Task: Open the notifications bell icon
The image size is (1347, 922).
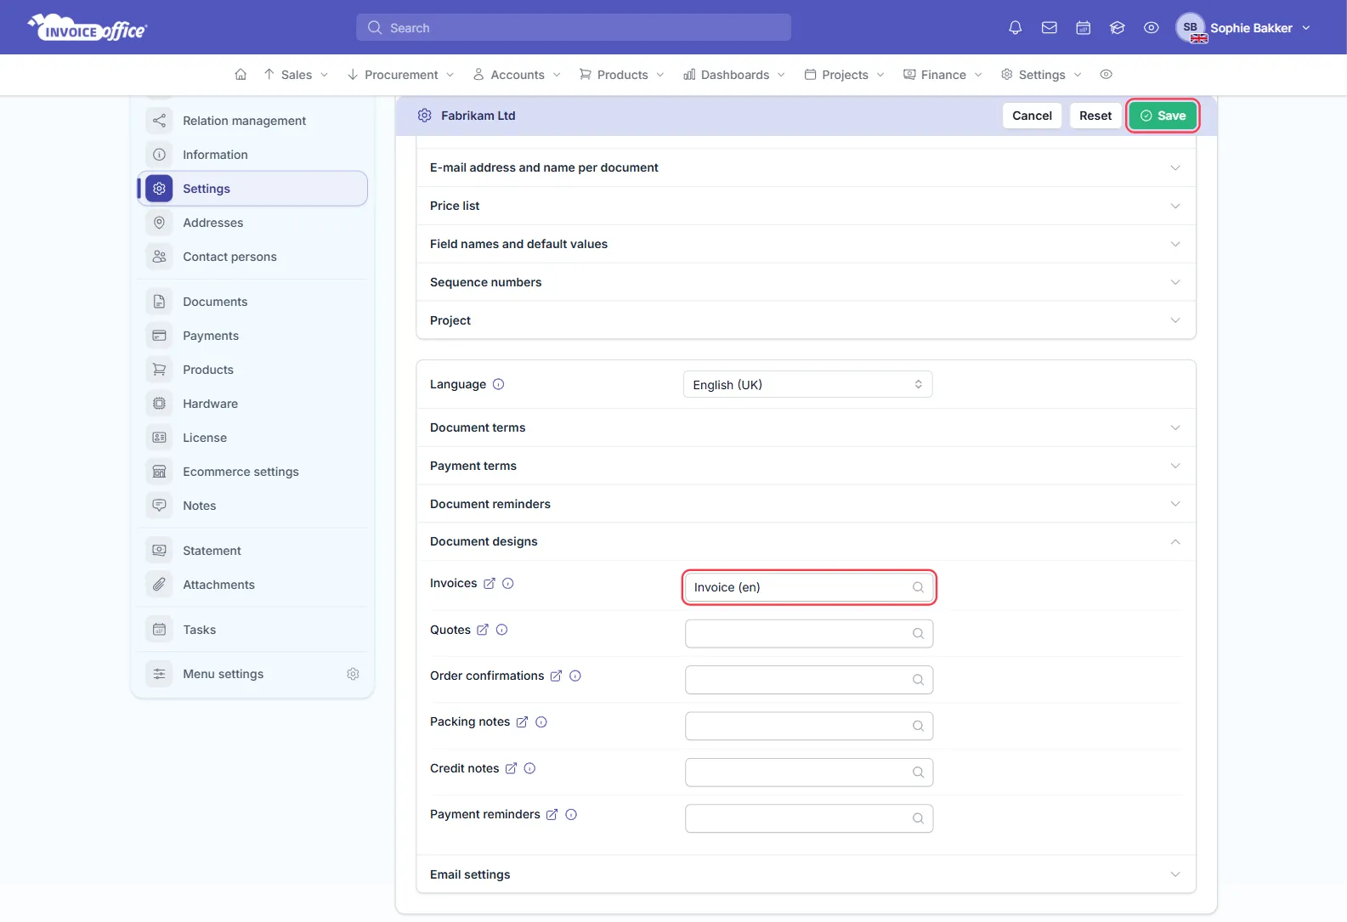Action: click(1015, 28)
